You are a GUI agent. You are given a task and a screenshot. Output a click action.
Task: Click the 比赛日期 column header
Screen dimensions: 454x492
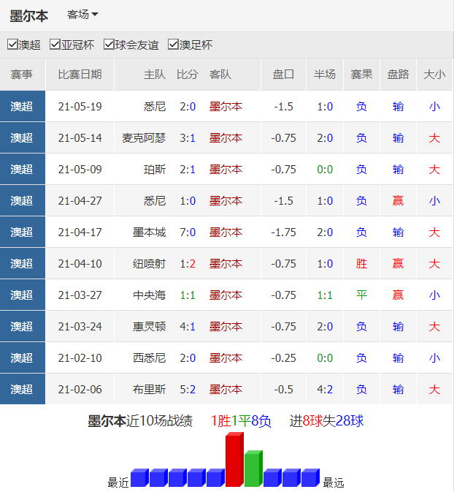coord(80,75)
